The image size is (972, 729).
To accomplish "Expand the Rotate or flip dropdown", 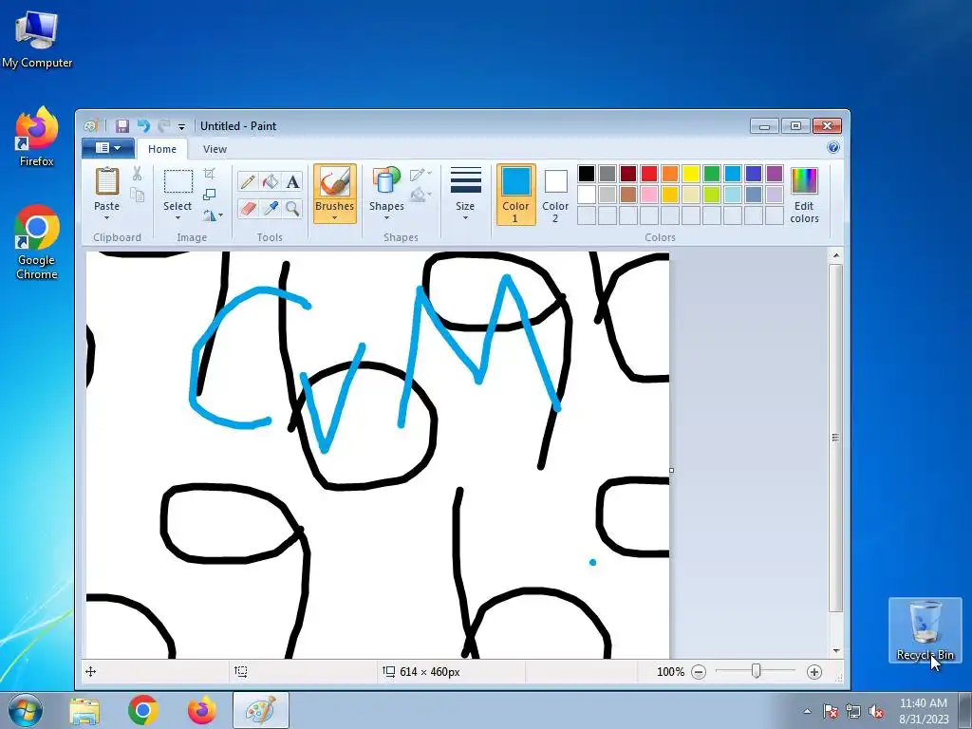I will coord(220,215).
